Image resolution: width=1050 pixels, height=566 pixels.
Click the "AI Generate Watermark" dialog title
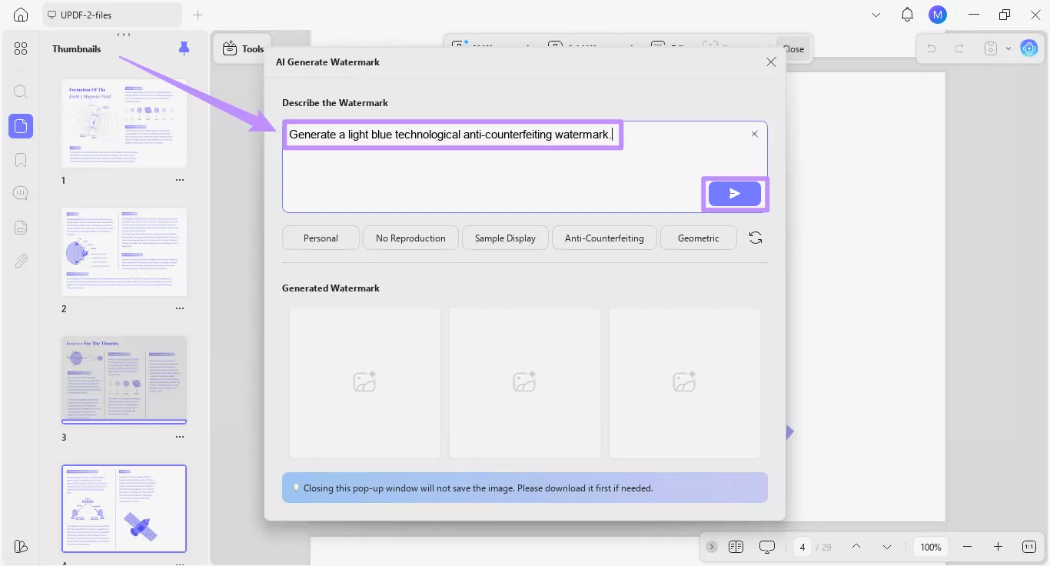328,62
